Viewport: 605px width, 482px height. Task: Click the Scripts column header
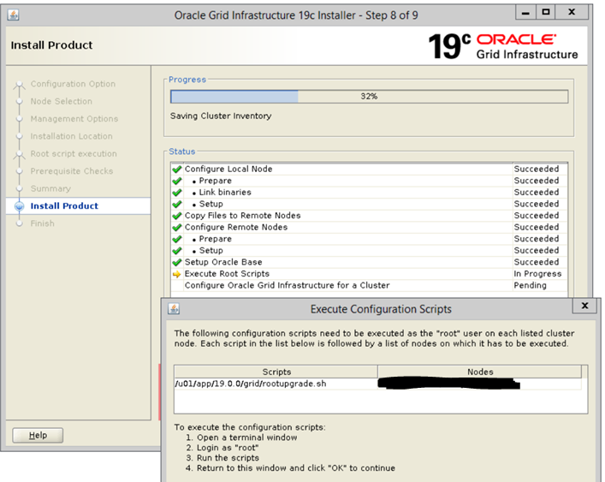(276, 372)
